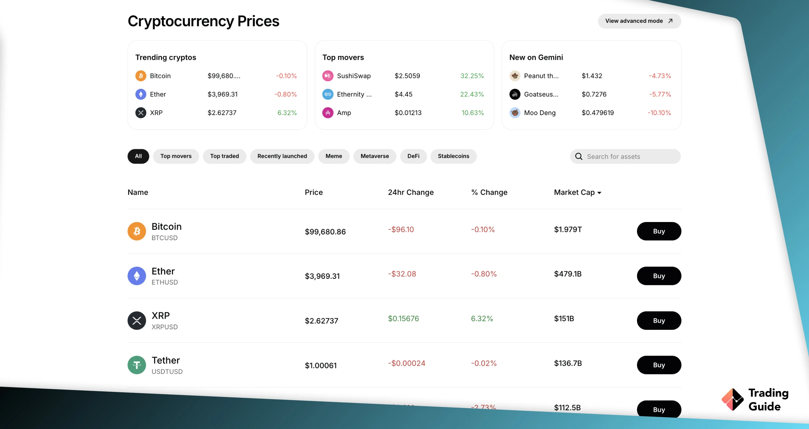Click the Goatseus icon in New on Gemini
This screenshot has height=429, width=809.
point(515,95)
